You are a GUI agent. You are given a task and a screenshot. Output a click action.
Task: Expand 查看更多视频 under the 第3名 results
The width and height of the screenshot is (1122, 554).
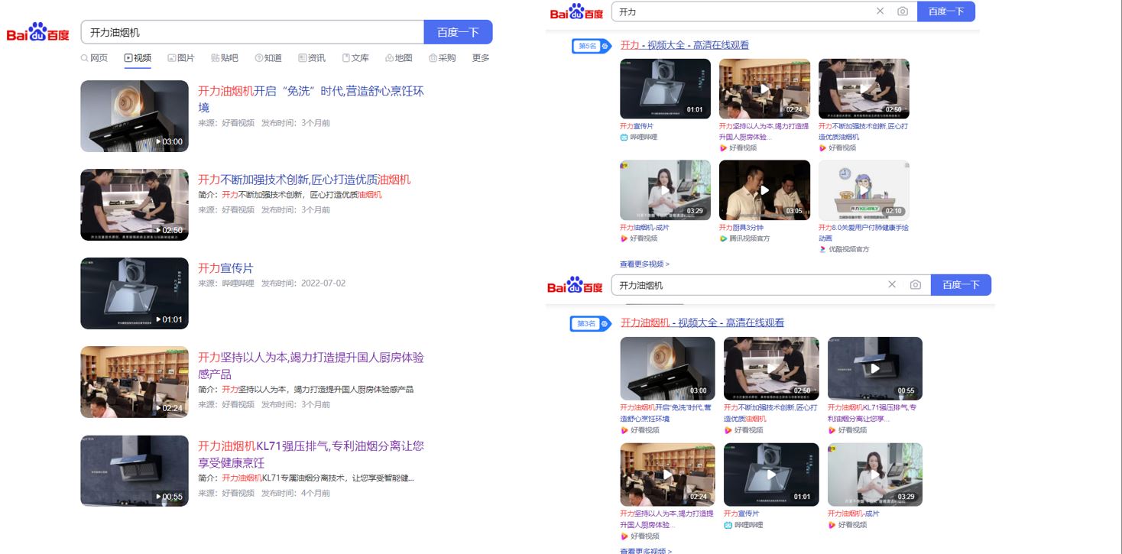point(646,551)
